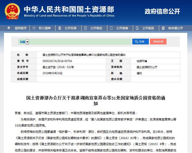The image size is (192, 153).
Task: Click the 名称 row title text
Action: pyautogui.click(x=84, y=55)
